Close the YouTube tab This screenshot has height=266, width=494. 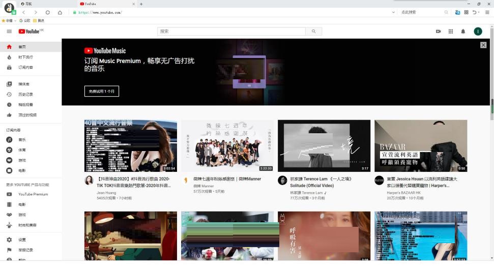[x=134, y=4]
